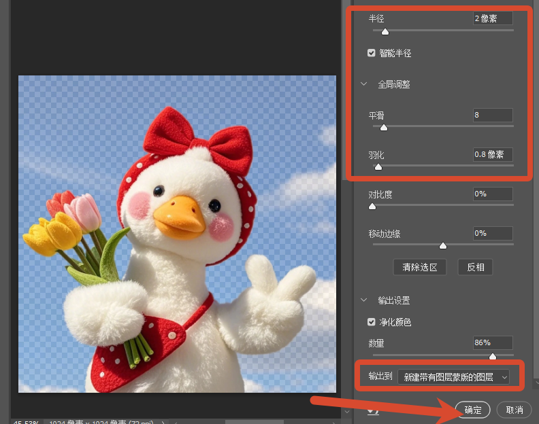Viewport: 539px width, 424px height.
Task: Click the zoom percentage field in status bar
Action: tap(26, 421)
